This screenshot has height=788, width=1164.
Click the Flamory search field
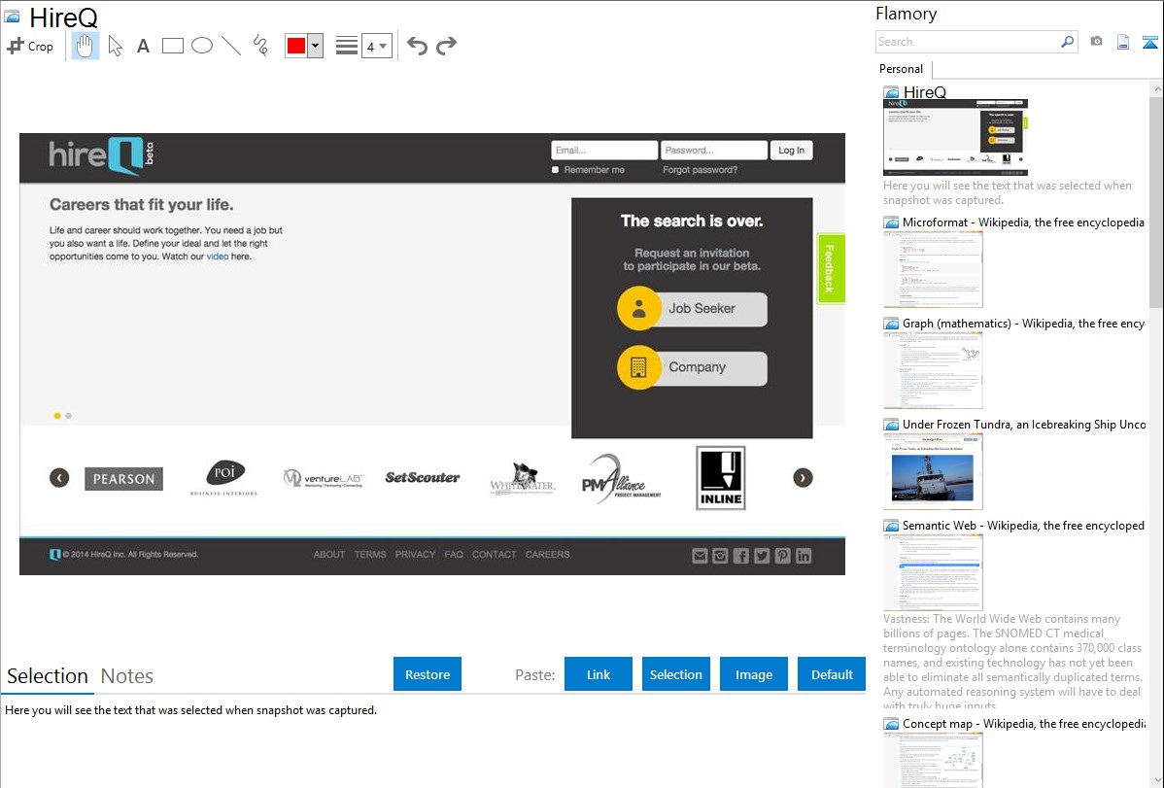968,42
